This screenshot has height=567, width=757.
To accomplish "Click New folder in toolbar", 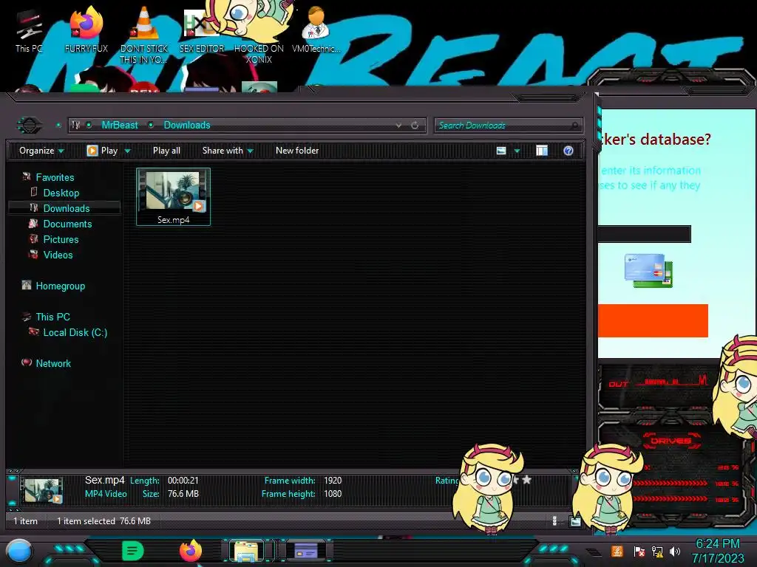I will (x=297, y=151).
